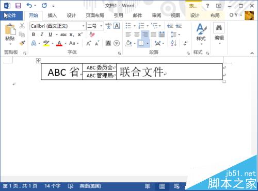Toggle Bold formatting
The height and width of the screenshot is (191, 258).
pos(34,34)
